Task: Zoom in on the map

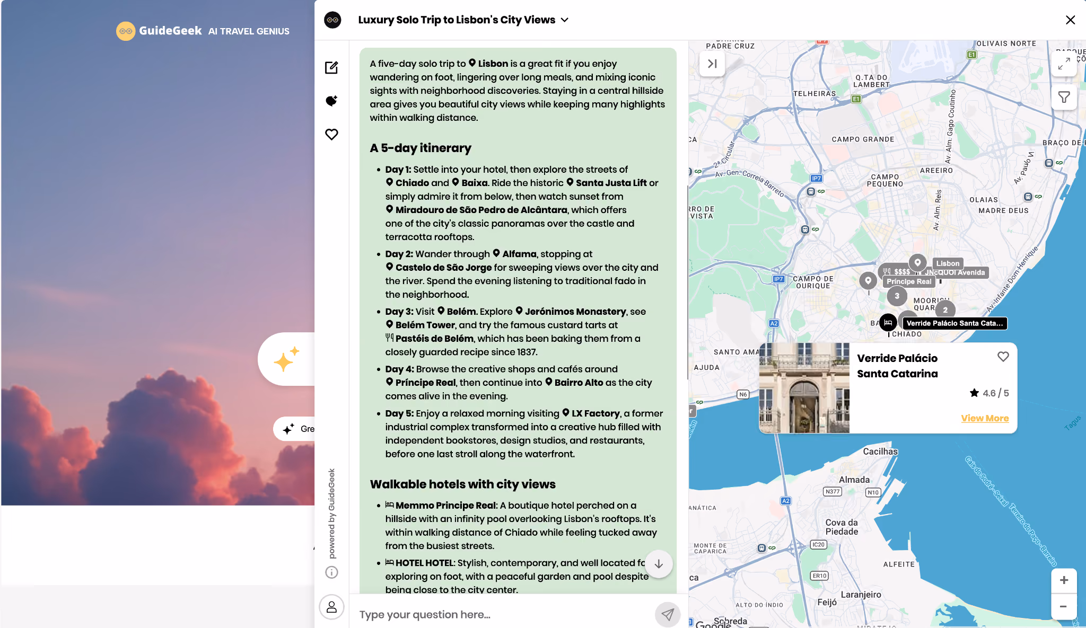Action: pyautogui.click(x=1064, y=580)
